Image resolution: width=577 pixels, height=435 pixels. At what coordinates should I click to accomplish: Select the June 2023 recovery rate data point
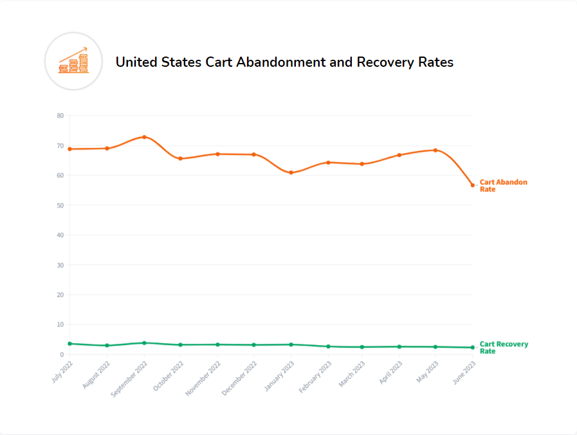[473, 348]
